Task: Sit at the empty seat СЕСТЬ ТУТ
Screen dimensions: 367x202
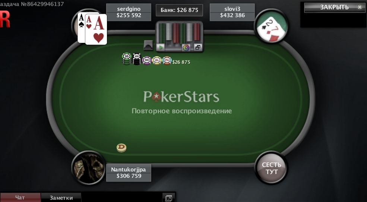Action: [x=271, y=168]
